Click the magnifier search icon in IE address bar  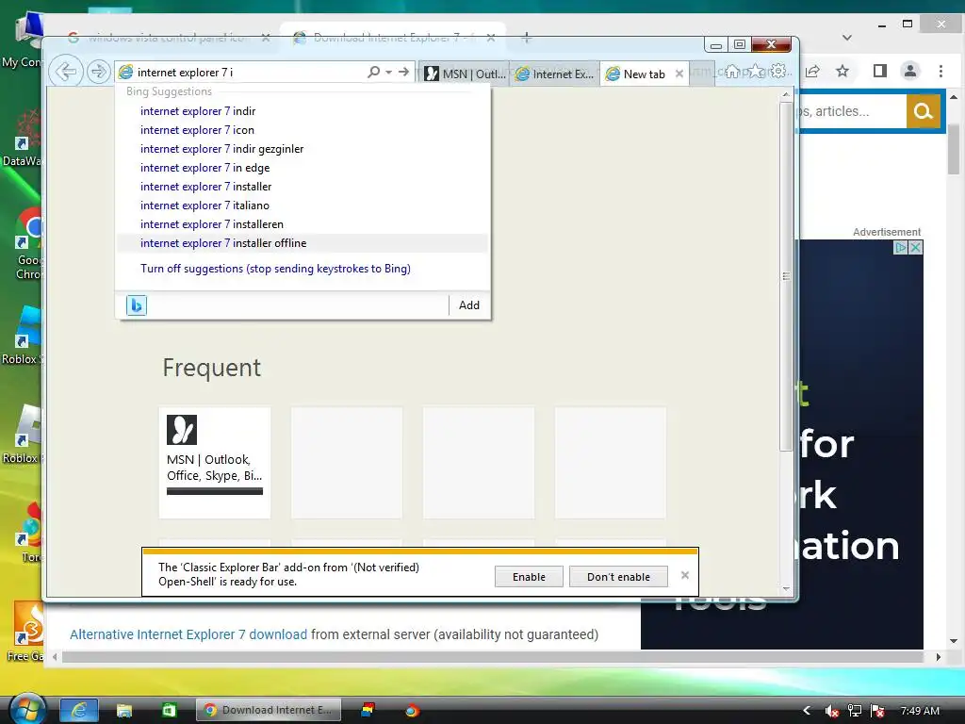373,72
